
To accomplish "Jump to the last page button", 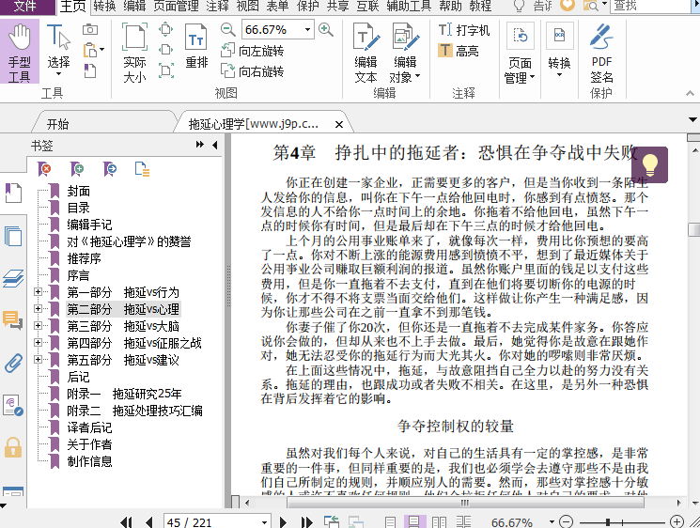I will [306, 522].
